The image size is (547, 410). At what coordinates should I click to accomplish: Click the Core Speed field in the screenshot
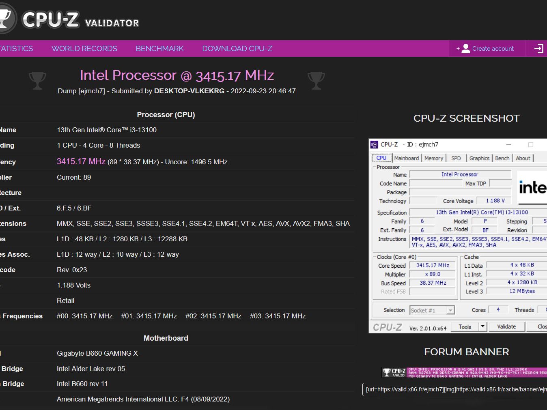click(x=433, y=266)
